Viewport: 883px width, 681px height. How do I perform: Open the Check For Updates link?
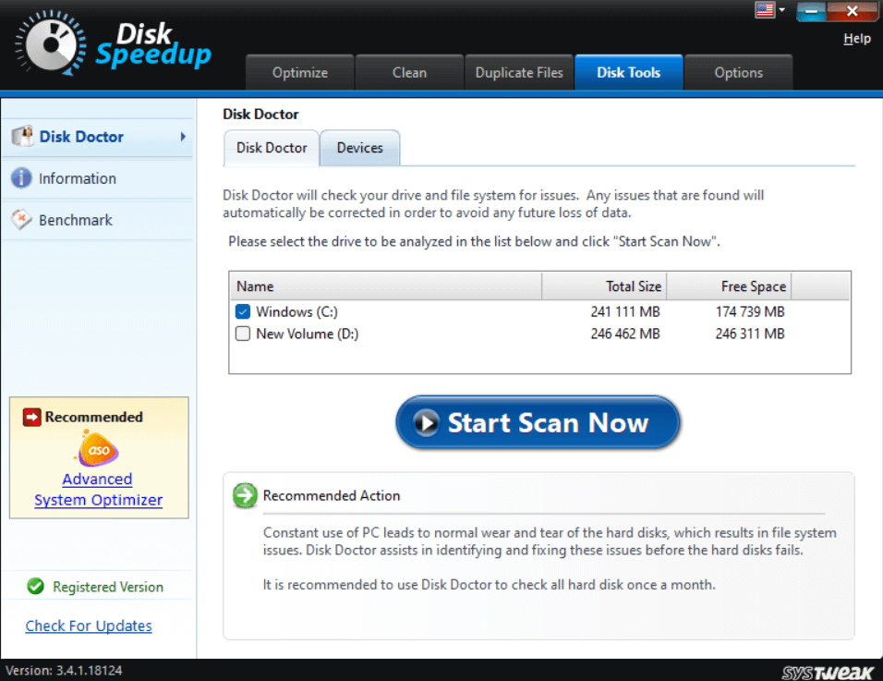[x=88, y=626]
